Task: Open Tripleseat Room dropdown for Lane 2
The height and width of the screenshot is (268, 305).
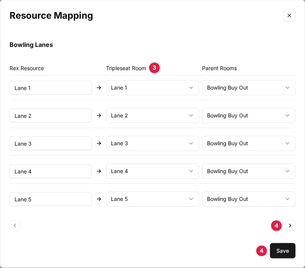Action: tap(152, 116)
